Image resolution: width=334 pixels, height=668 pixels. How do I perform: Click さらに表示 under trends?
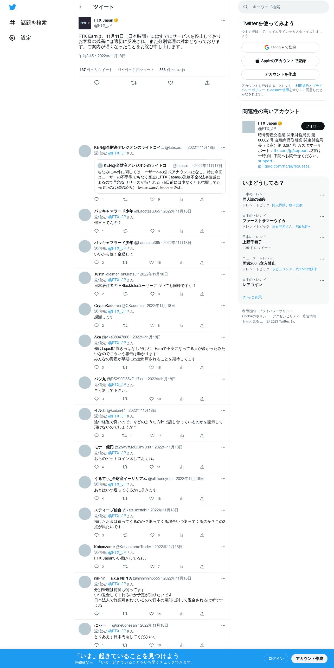[x=252, y=297]
